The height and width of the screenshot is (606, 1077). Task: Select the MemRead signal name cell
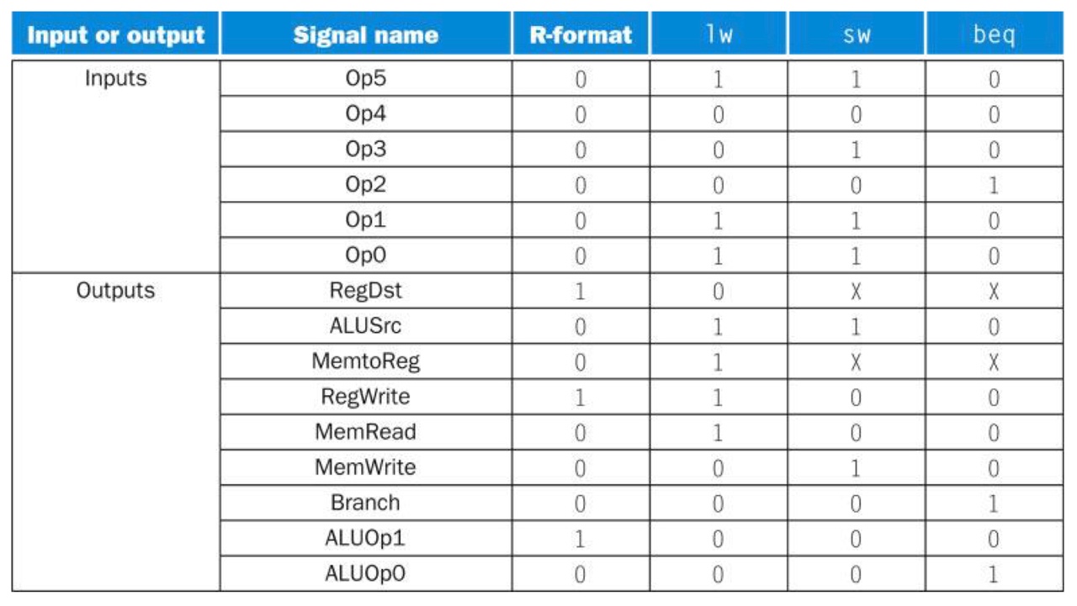(365, 431)
